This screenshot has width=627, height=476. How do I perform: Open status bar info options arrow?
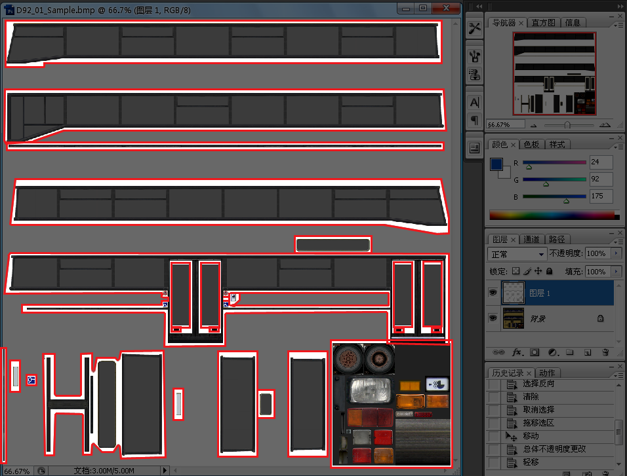(165, 471)
